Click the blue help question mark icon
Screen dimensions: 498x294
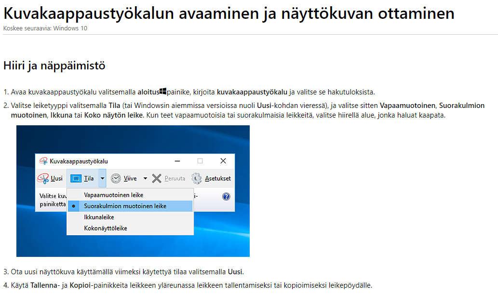226,197
